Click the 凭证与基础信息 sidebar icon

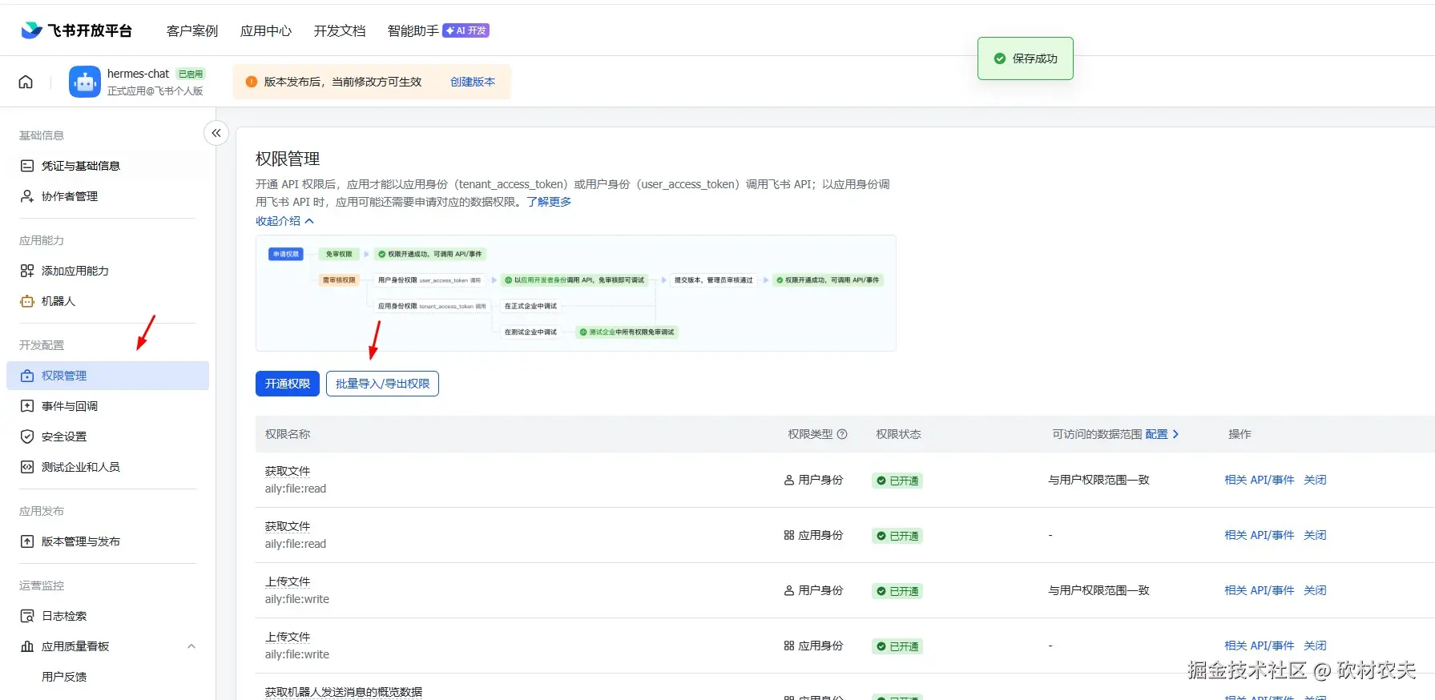27,166
